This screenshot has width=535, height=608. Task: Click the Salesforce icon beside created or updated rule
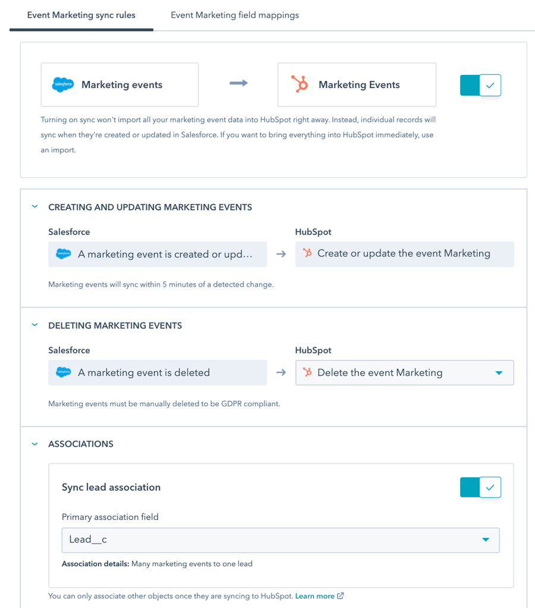pos(63,254)
